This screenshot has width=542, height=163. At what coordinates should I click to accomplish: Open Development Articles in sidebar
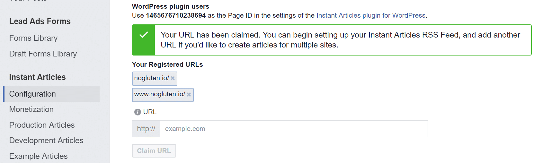tap(46, 141)
